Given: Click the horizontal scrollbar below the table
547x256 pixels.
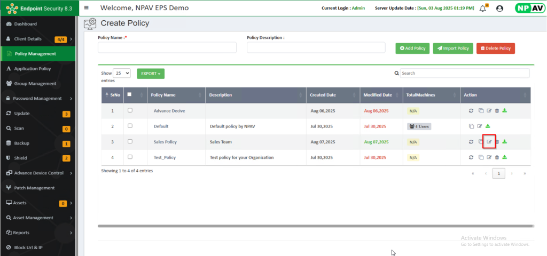Looking at the screenshot, I should pyautogui.click(x=315, y=226).
